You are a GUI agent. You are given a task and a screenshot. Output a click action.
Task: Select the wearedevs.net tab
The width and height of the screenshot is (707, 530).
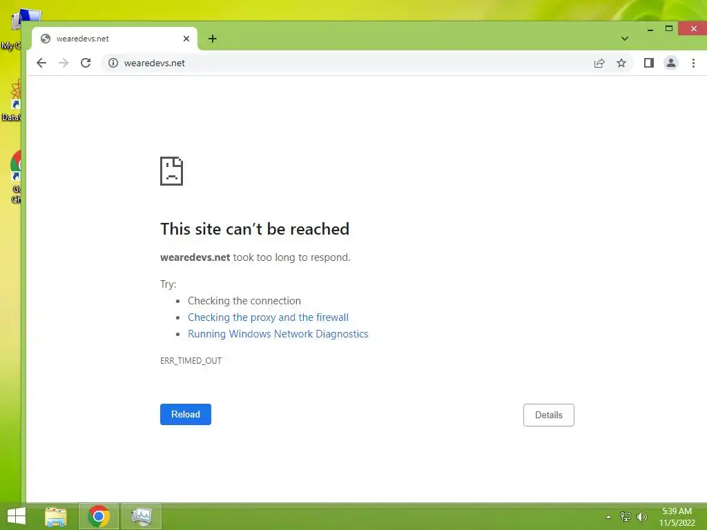click(114, 39)
